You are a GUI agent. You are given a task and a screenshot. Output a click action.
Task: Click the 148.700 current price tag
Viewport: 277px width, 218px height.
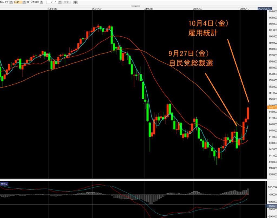tap(271, 107)
